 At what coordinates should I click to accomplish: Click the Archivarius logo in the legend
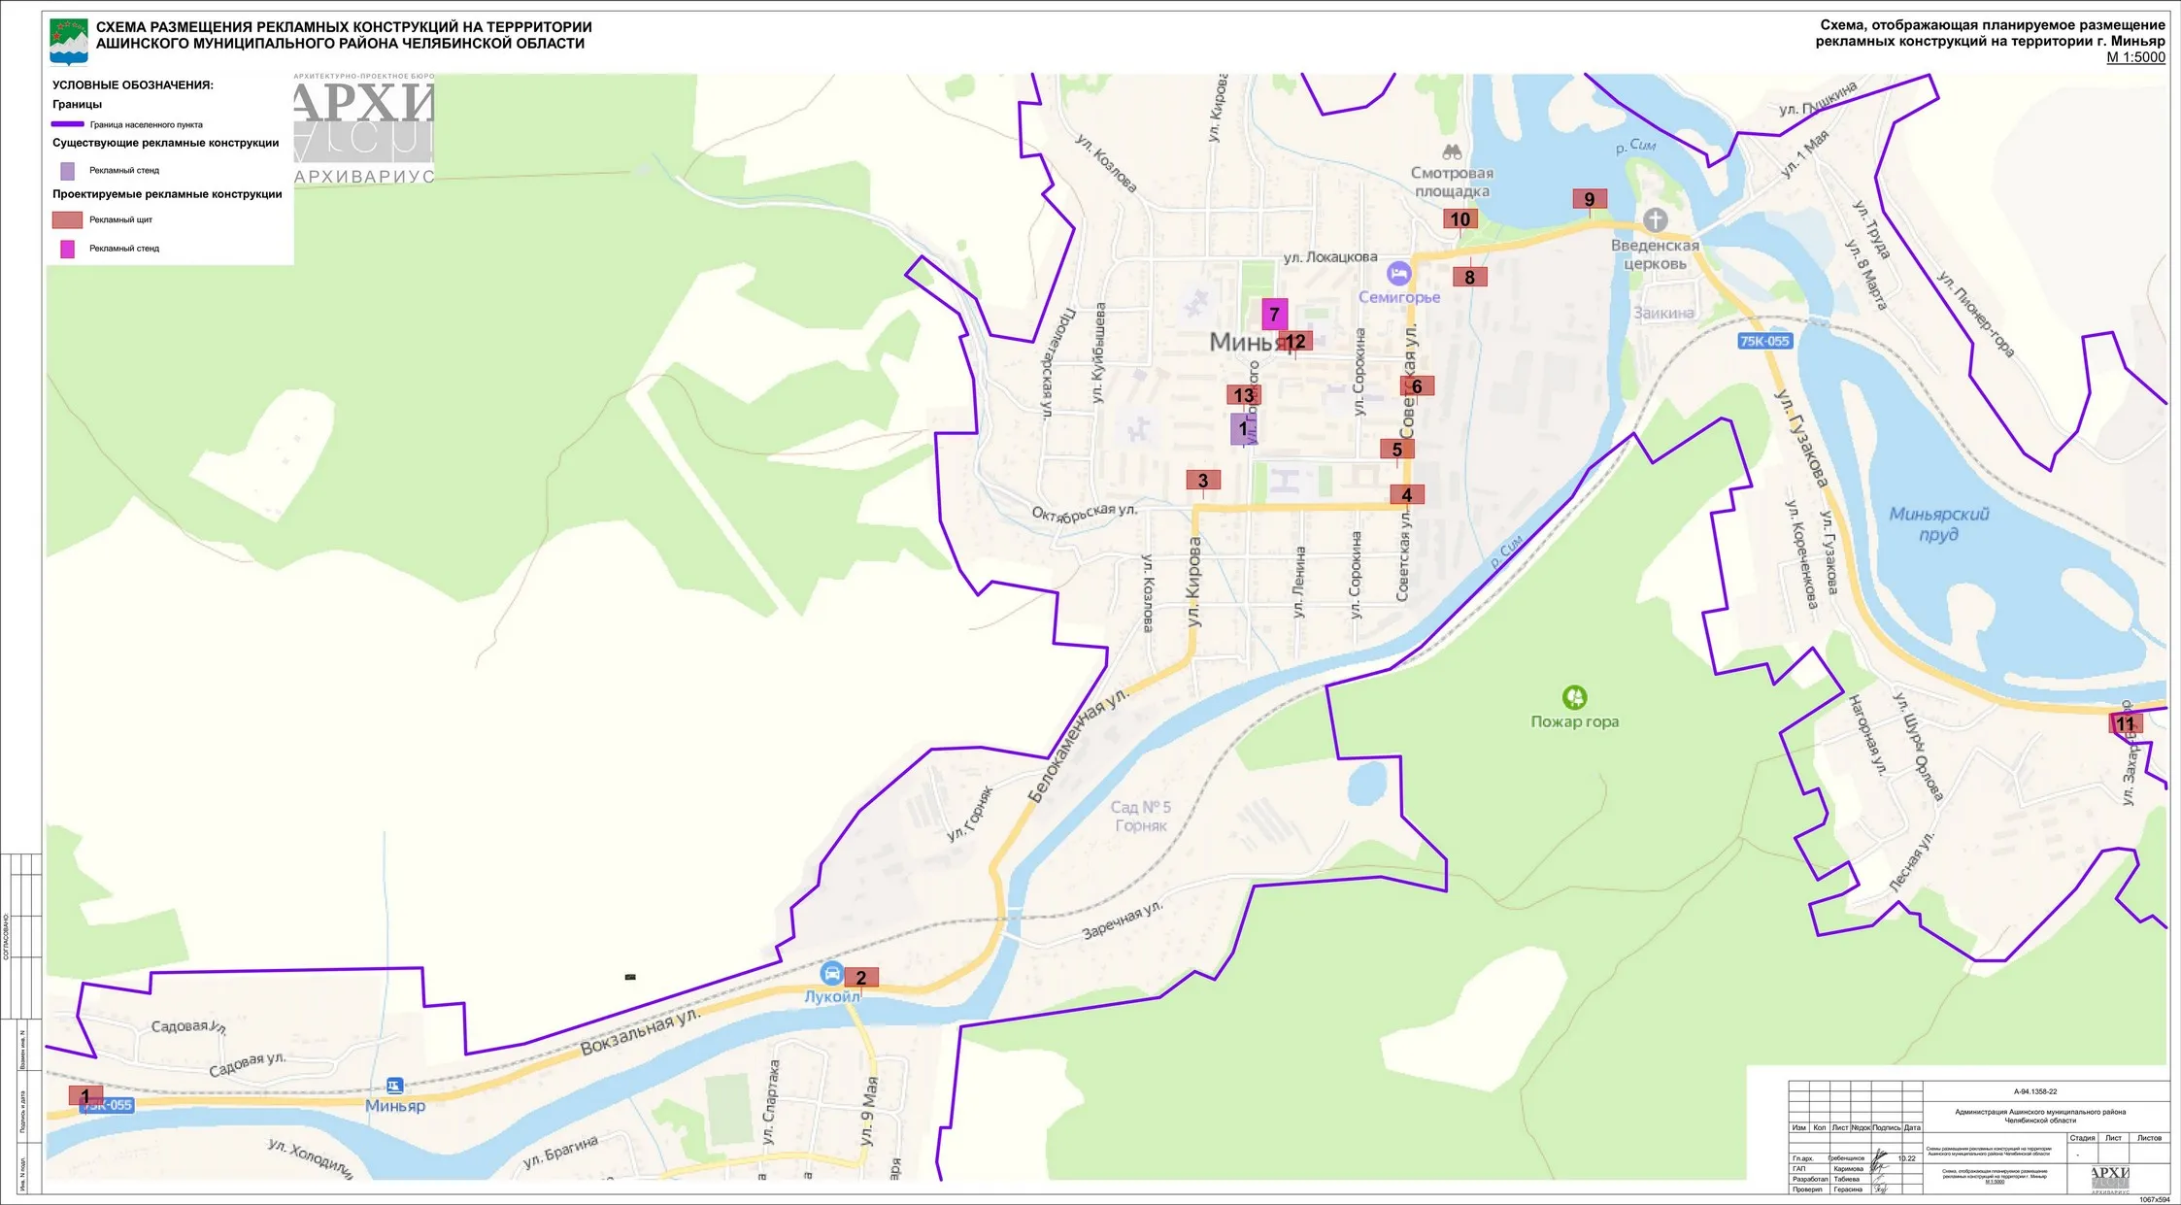pos(364,128)
